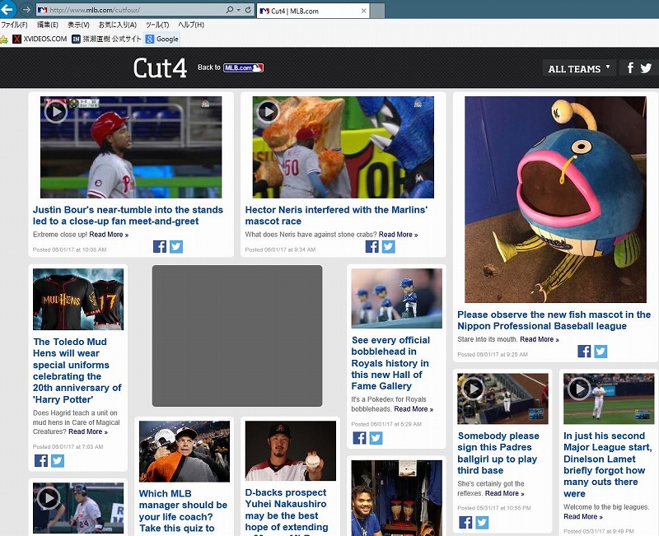The width and height of the screenshot is (659, 536).
Task: Share Justin Bour article on Facebook
Action: pos(160,246)
